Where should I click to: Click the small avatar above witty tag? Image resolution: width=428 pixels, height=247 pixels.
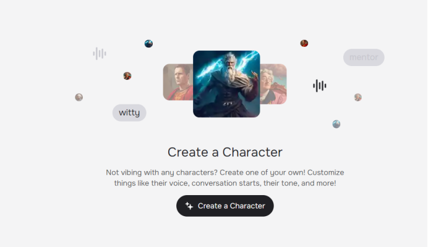click(x=127, y=76)
